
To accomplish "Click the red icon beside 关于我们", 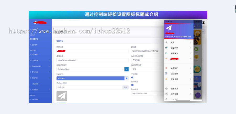I will click(x=166, y=68).
